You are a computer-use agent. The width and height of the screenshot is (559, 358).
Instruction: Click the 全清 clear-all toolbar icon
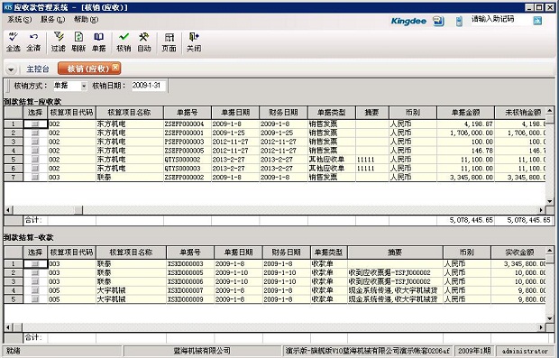coord(33,42)
